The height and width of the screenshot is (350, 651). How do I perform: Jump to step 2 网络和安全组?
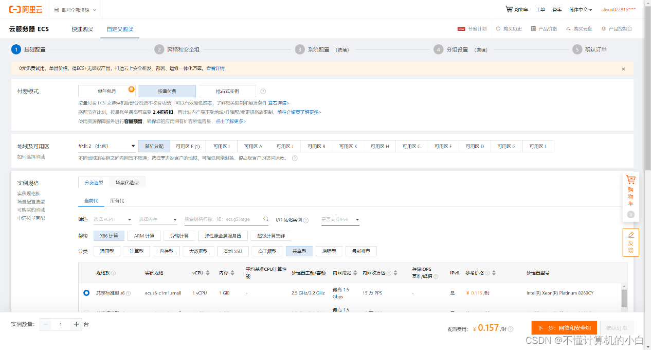pyautogui.click(x=177, y=49)
